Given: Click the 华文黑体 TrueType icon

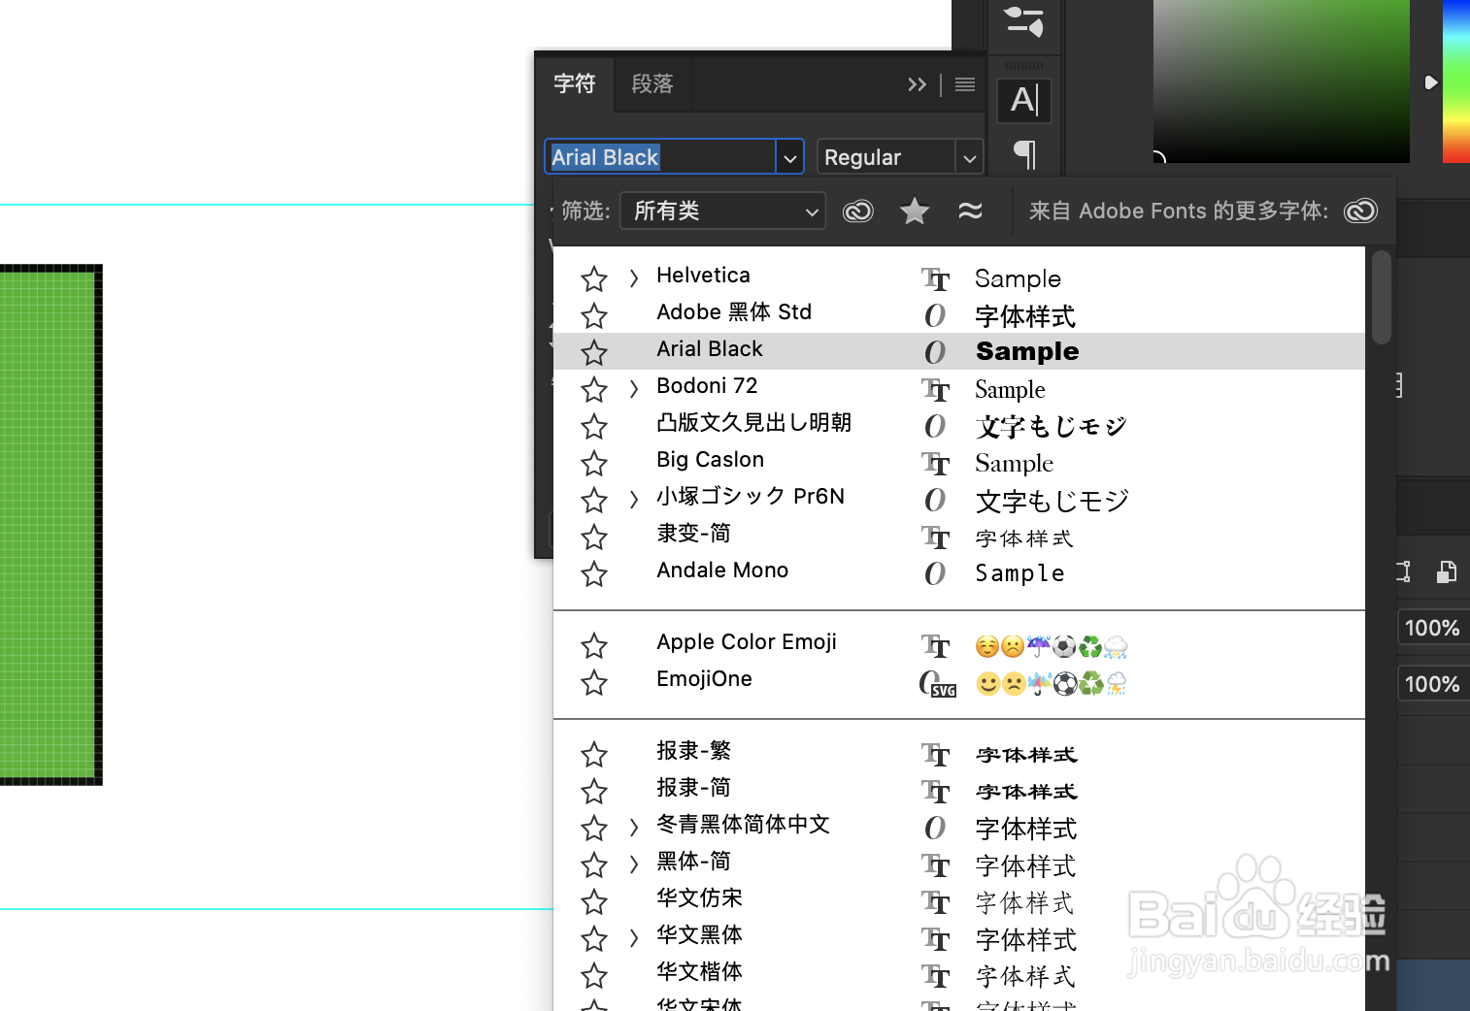Looking at the screenshot, I should (935, 939).
